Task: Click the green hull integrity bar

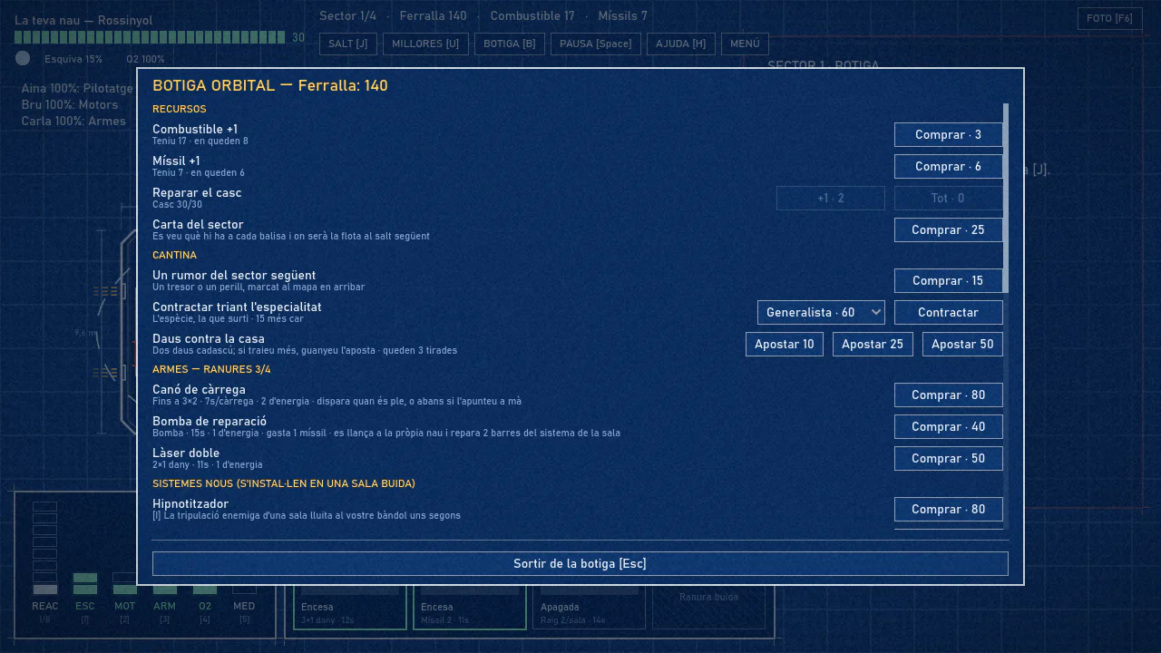Action: 150,37
